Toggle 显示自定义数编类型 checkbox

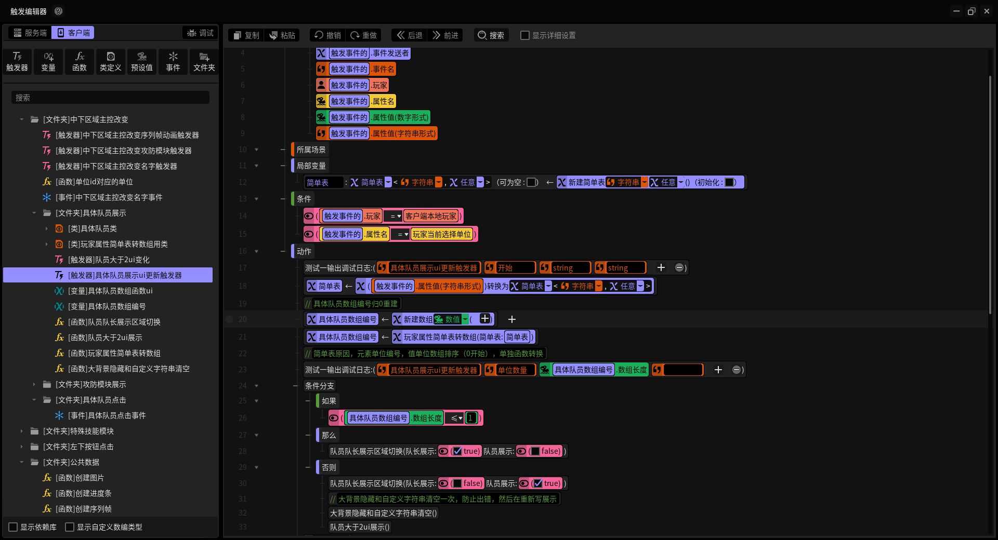pyautogui.click(x=70, y=527)
